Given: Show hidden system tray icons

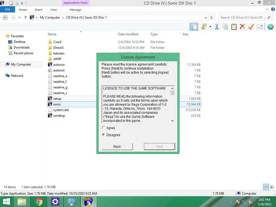Looking at the screenshot, I should (231, 202).
